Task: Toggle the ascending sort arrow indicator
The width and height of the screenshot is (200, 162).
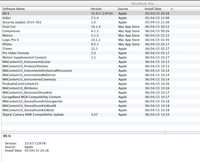Action: tap(172, 9)
